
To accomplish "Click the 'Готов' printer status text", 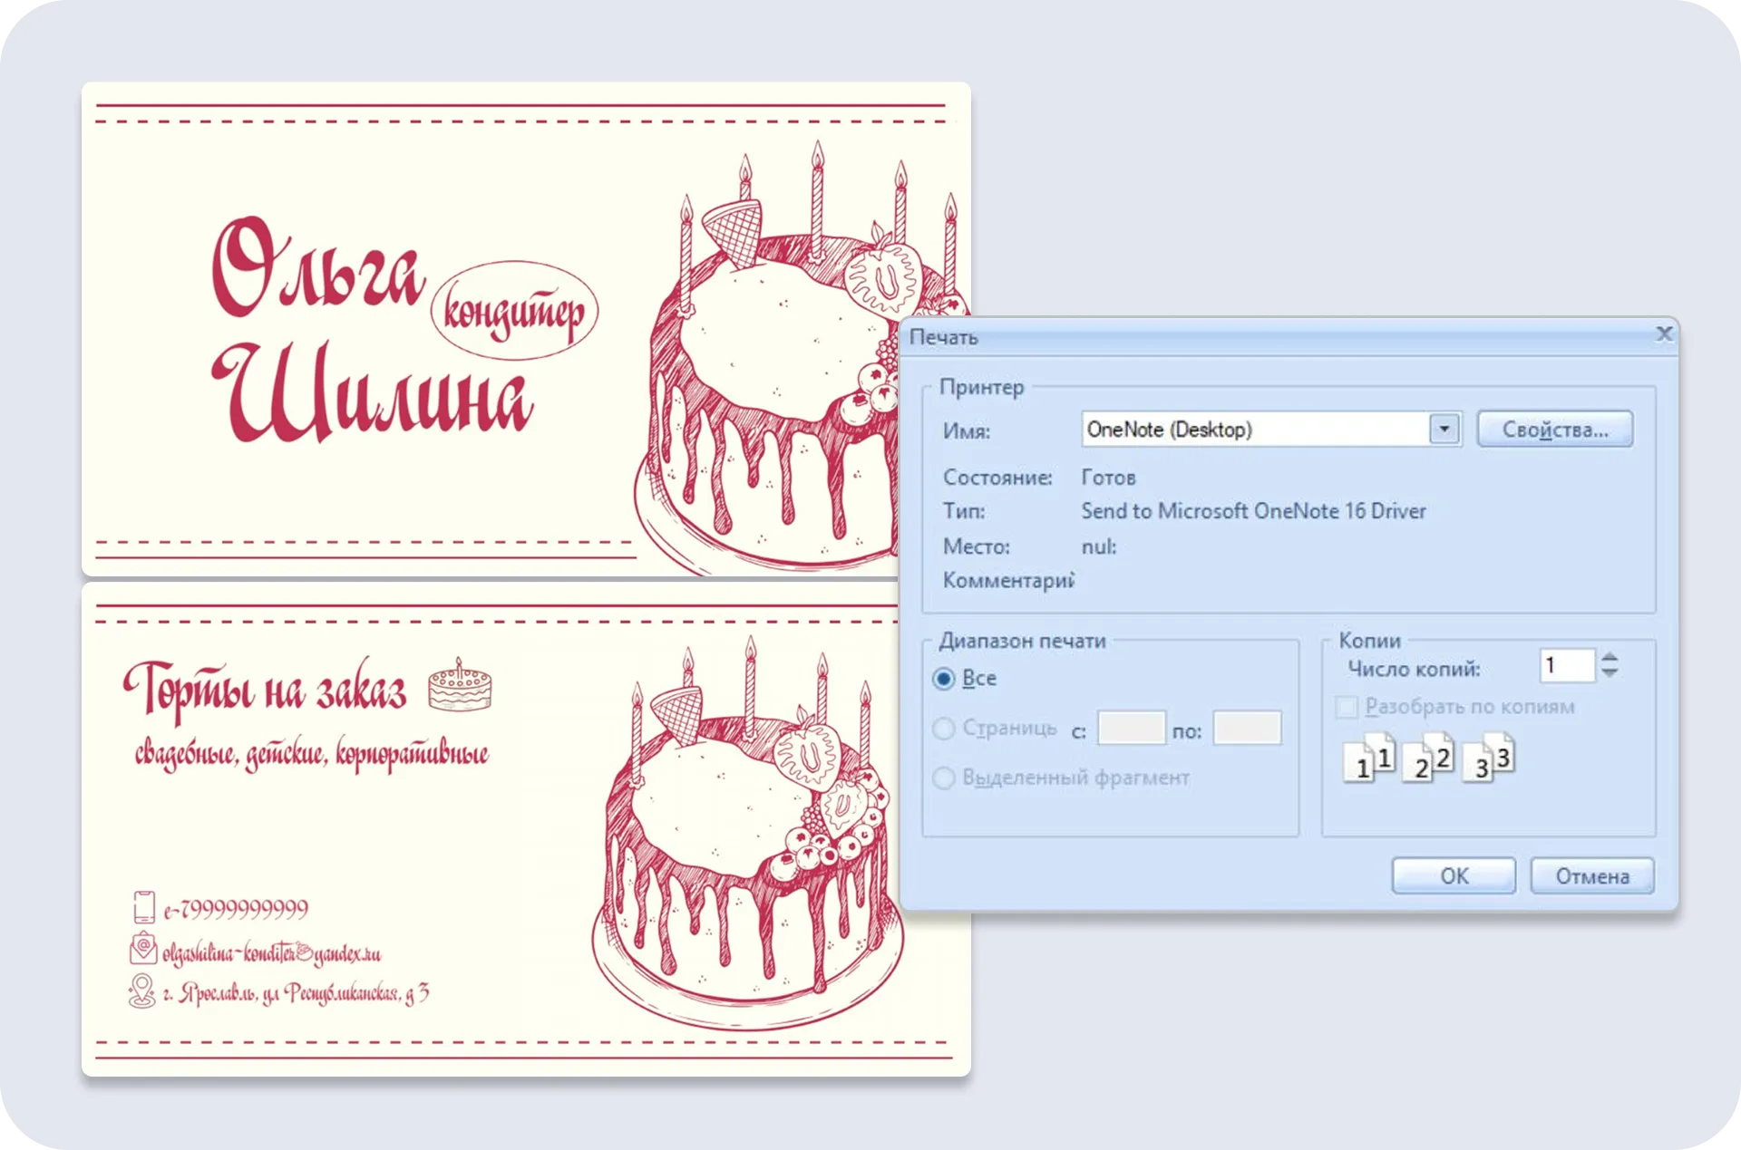I will pos(1108,478).
